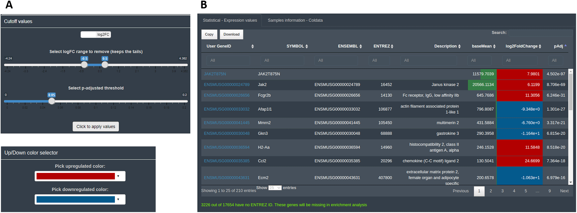The image size is (577, 213).
Task: Toggle the log2FC switch
Action: pyautogui.click(x=95, y=34)
